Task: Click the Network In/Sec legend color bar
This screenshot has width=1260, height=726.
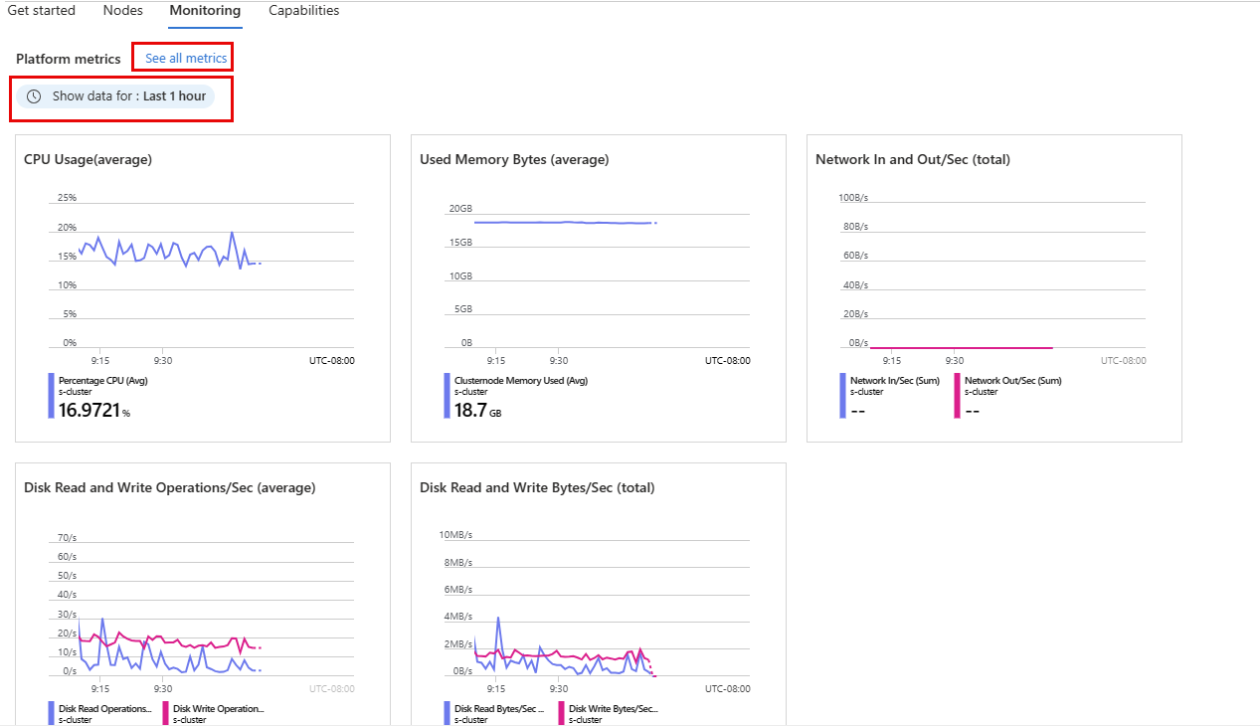Action: pos(842,395)
